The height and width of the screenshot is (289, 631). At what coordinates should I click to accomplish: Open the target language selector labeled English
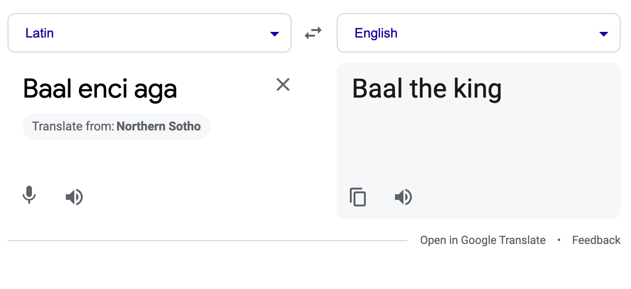pos(470,33)
